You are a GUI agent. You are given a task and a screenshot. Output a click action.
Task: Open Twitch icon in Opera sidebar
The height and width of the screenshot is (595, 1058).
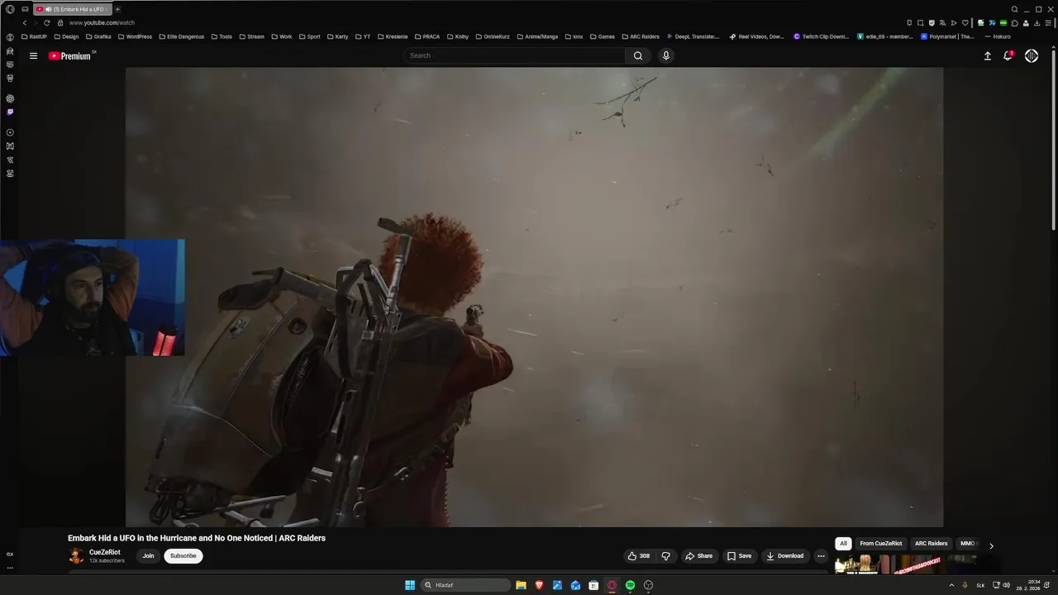tap(10, 112)
